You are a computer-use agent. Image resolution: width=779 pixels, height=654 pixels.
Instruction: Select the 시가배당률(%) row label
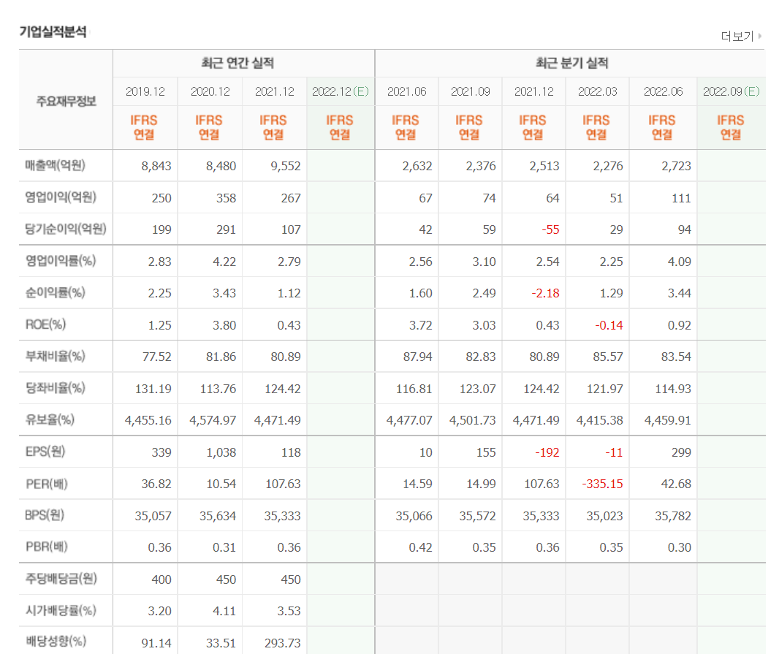tap(60, 610)
